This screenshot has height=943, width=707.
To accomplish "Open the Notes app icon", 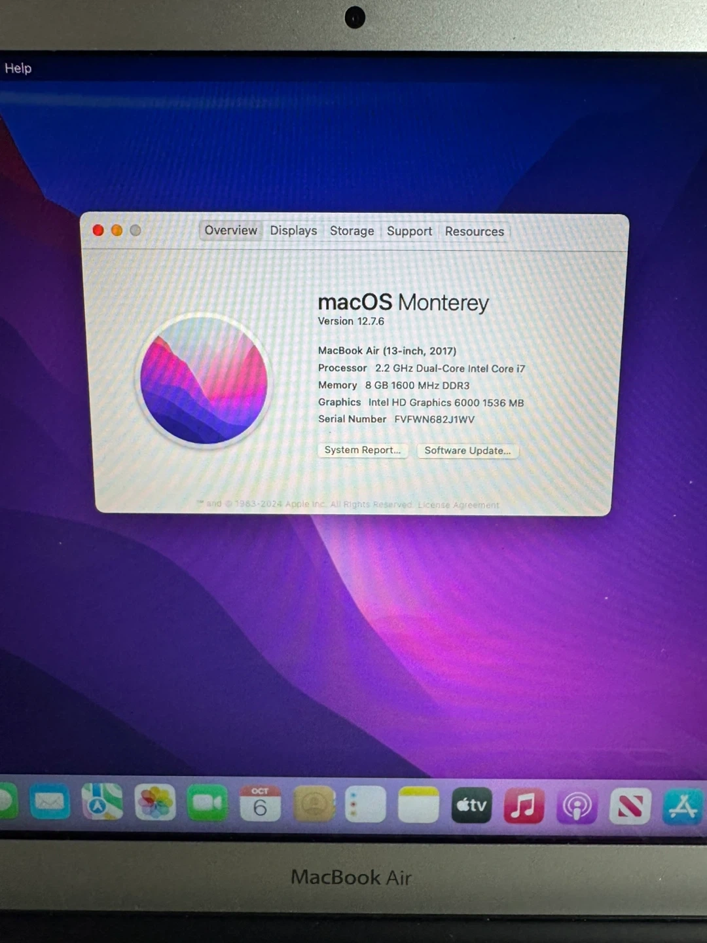I will [x=418, y=805].
